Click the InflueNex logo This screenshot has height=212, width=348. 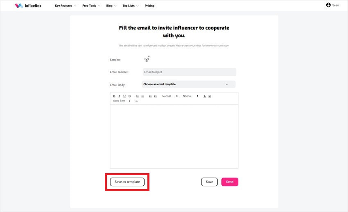pyautogui.click(x=28, y=6)
